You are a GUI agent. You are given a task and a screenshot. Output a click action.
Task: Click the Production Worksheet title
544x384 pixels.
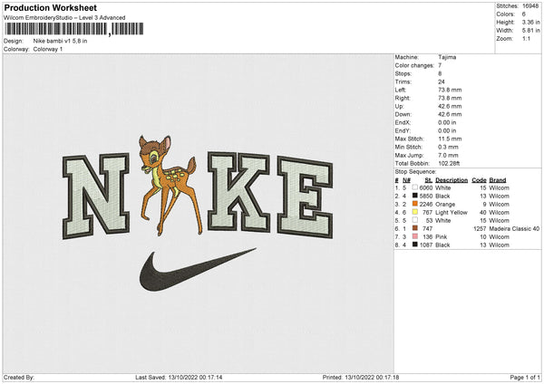[51, 7]
